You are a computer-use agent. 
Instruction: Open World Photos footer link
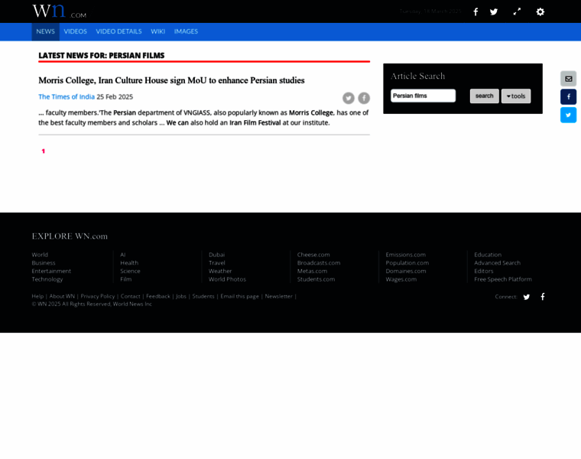227,279
